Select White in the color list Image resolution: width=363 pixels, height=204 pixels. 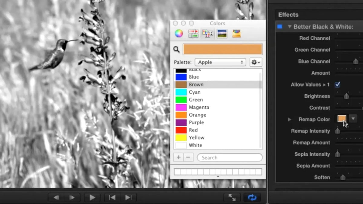coord(218,145)
